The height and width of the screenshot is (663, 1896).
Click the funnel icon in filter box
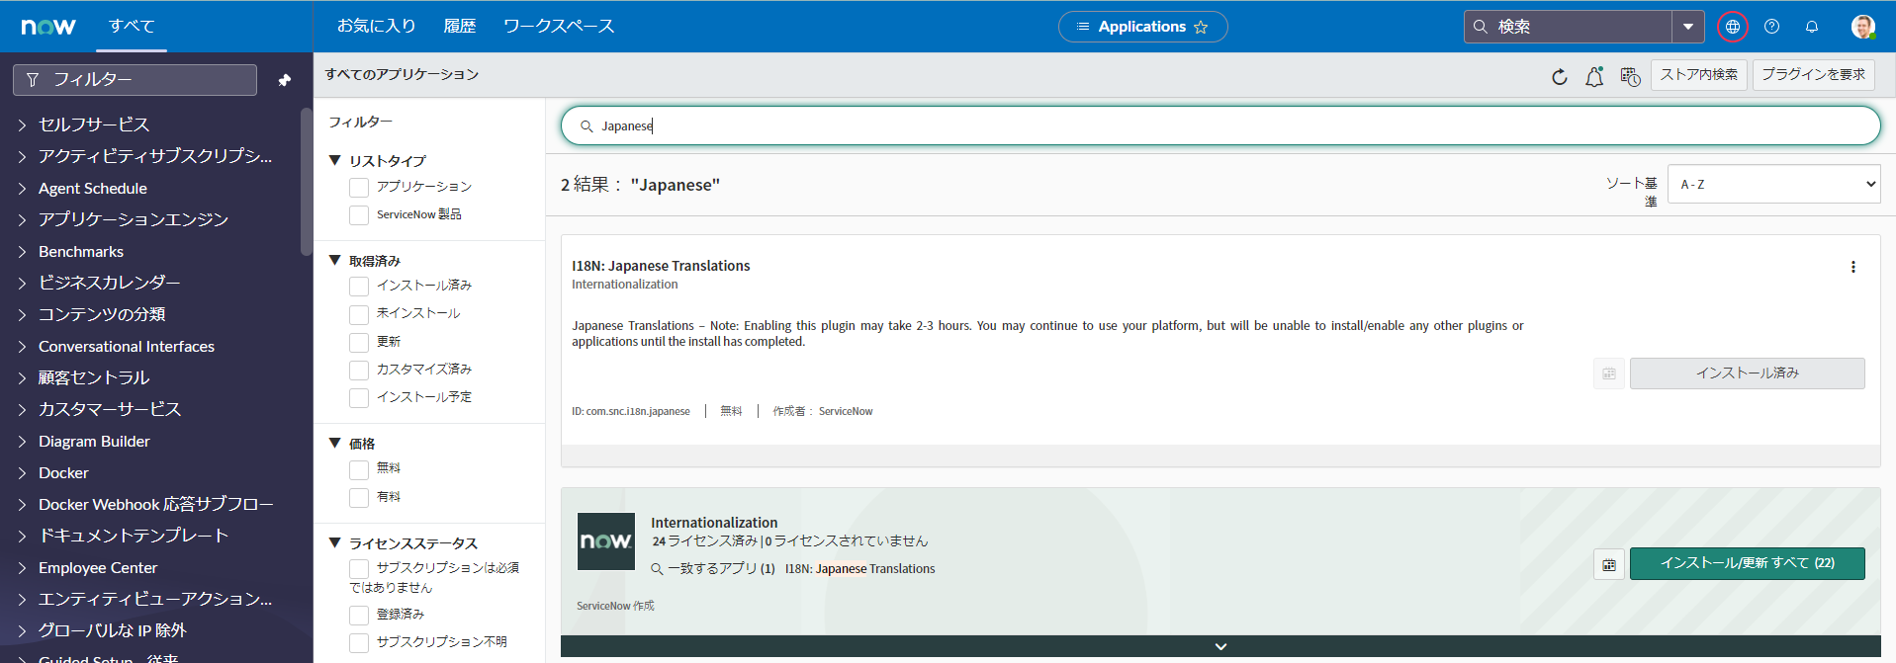(33, 80)
